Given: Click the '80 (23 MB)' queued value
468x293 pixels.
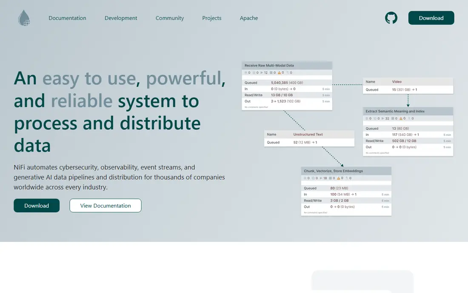Looking at the screenshot, I should (339, 188).
